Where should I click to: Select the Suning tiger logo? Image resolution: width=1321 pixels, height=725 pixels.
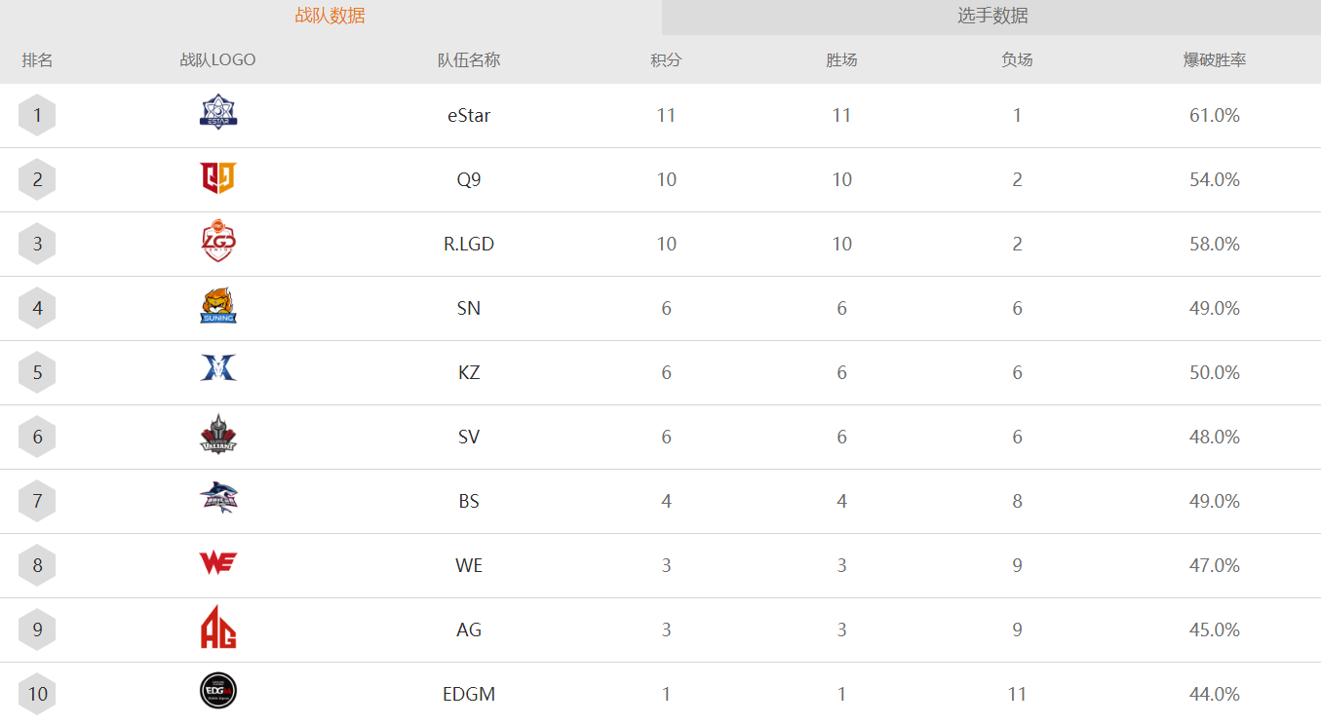218,306
